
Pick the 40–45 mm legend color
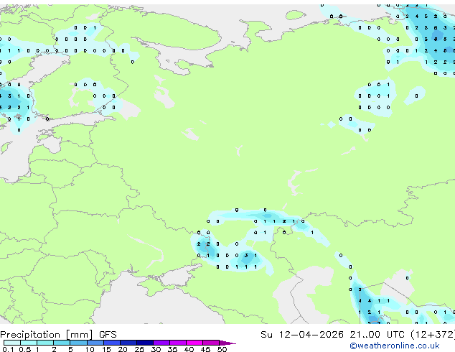194,343
